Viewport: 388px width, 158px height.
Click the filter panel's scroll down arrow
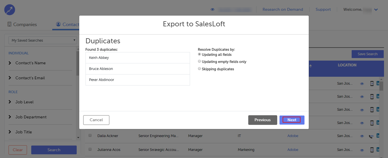pos(78,137)
